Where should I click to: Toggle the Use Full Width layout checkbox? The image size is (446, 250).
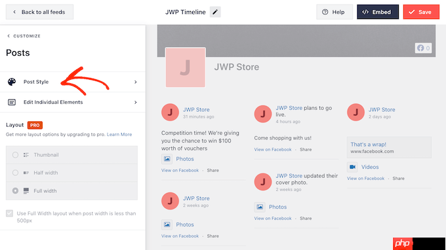pos(9,213)
